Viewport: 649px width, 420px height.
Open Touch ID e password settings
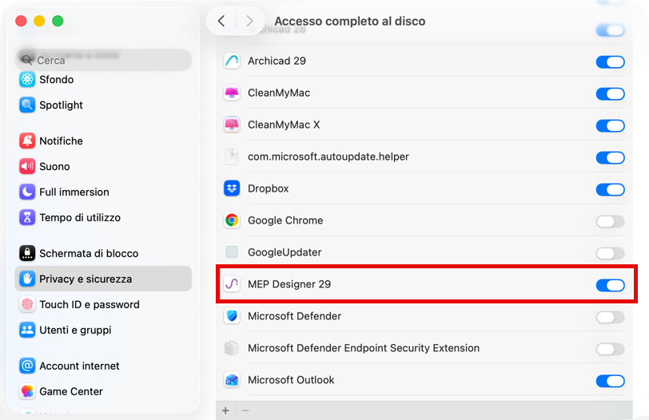pyautogui.click(x=103, y=304)
